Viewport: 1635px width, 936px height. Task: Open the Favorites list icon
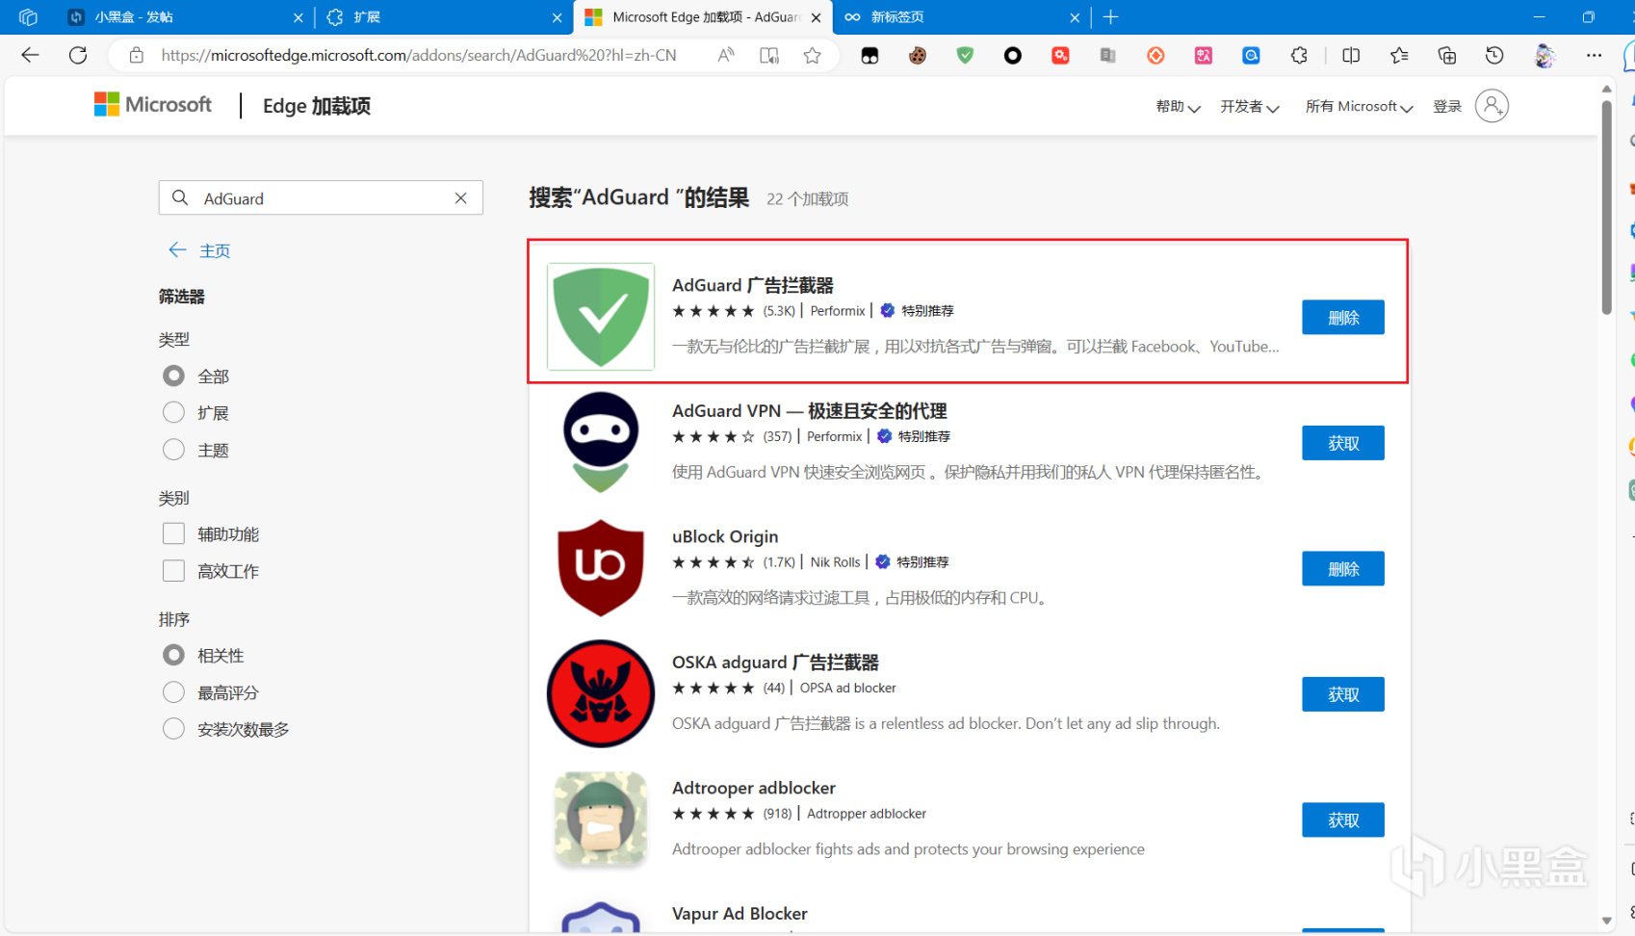click(x=1399, y=56)
